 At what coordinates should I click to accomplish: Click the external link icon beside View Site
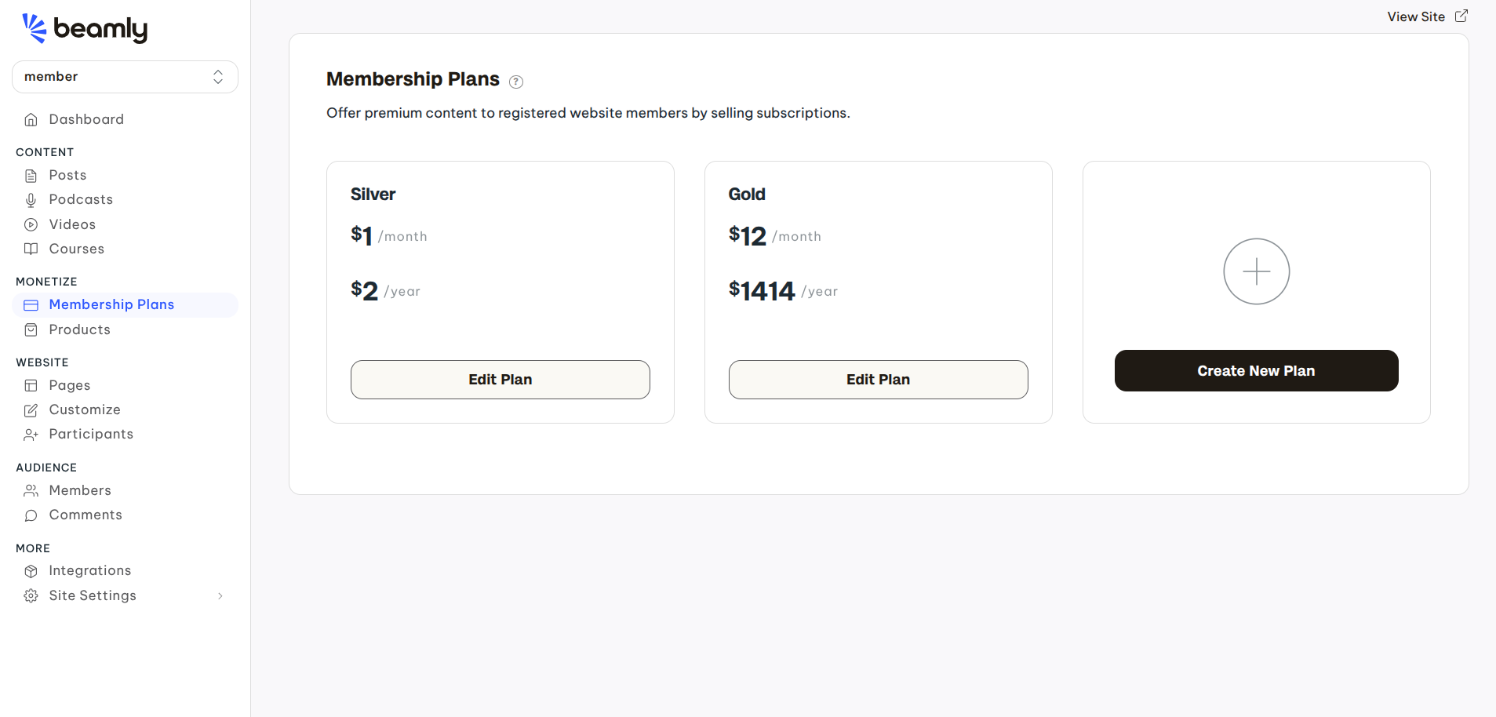[1461, 16]
